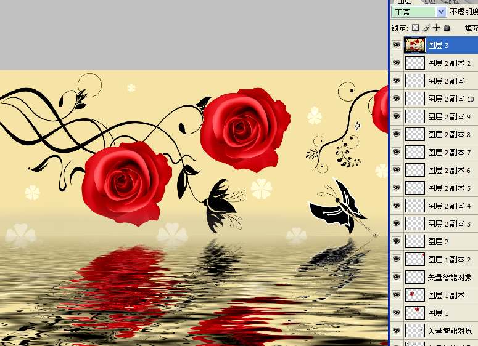Hide 图层 3 with its eye icon
Viewport: 478px width, 346px height.
pos(396,45)
